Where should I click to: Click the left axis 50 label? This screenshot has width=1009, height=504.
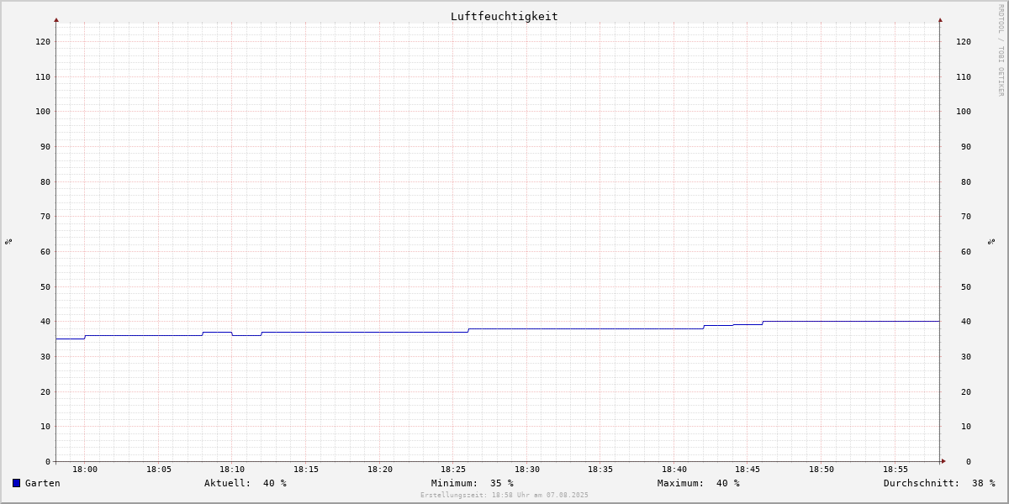tap(45, 286)
